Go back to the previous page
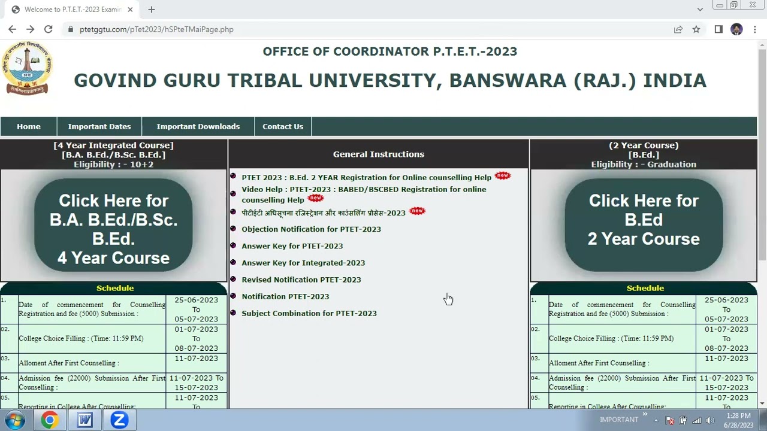This screenshot has height=431, width=767. pyautogui.click(x=12, y=29)
